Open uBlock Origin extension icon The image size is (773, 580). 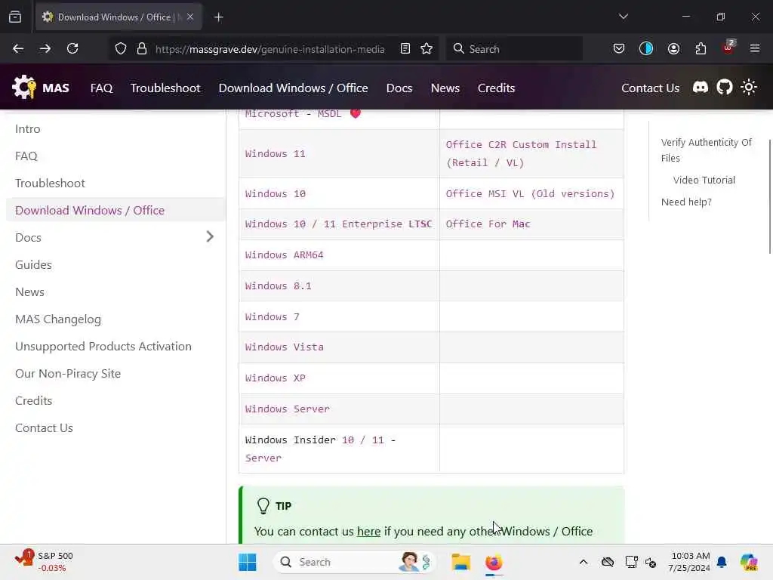(x=728, y=48)
